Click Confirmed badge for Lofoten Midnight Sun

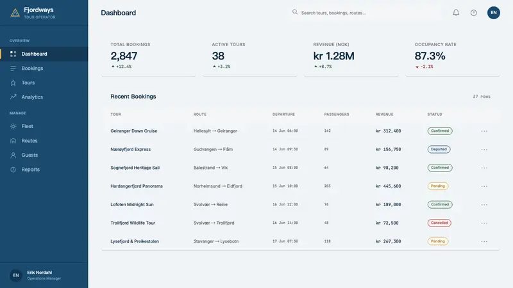tap(440, 204)
